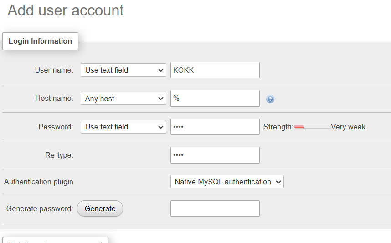
Task: Click the password strength meter bar
Action: coord(312,127)
